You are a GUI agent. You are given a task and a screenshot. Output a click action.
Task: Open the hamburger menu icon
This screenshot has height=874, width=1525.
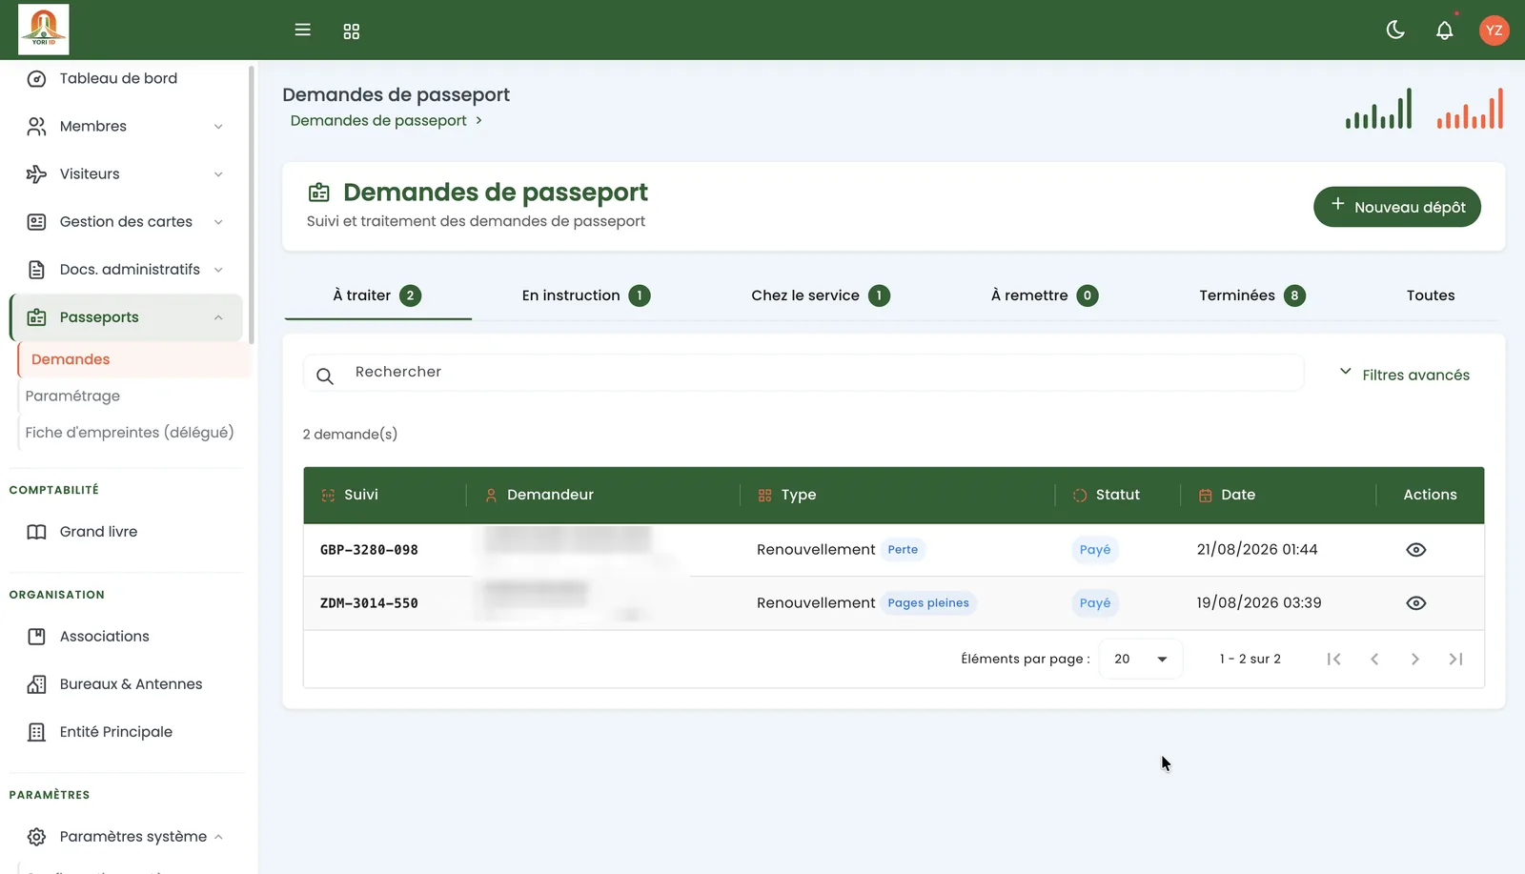click(x=302, y=30)
